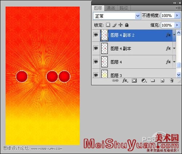Open the 正常 blend mode dropdown
The width and height of the screenshot is (182, 154).
tap(117, 16)
